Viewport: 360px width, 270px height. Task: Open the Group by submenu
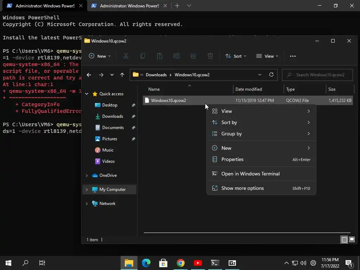click(261, 134)
